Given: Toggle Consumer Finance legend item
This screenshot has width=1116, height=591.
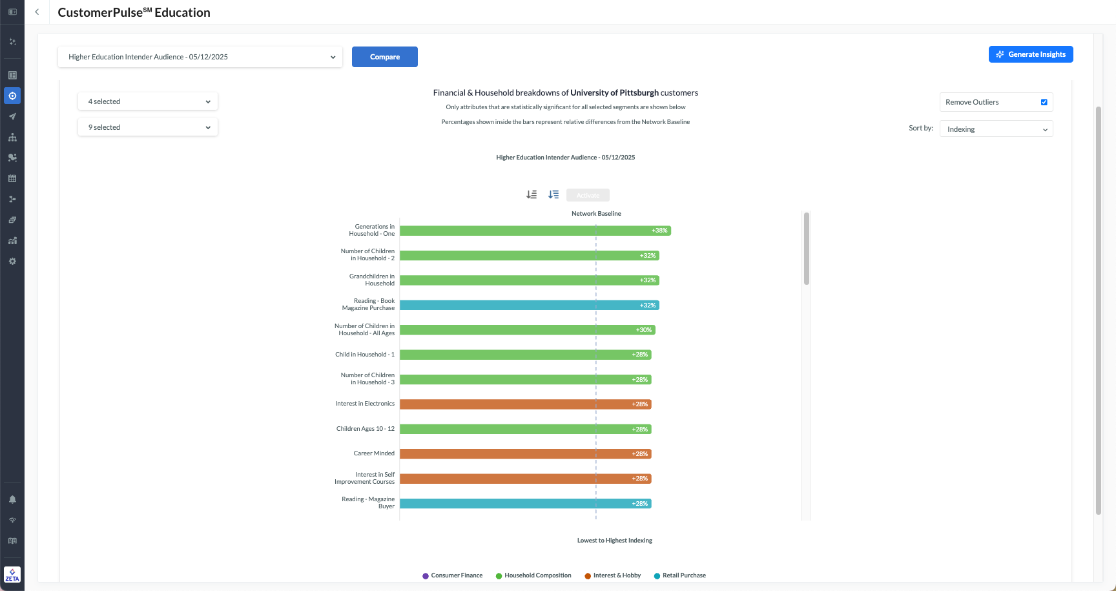Looking at the screenshot, I should tap(452, 575).
